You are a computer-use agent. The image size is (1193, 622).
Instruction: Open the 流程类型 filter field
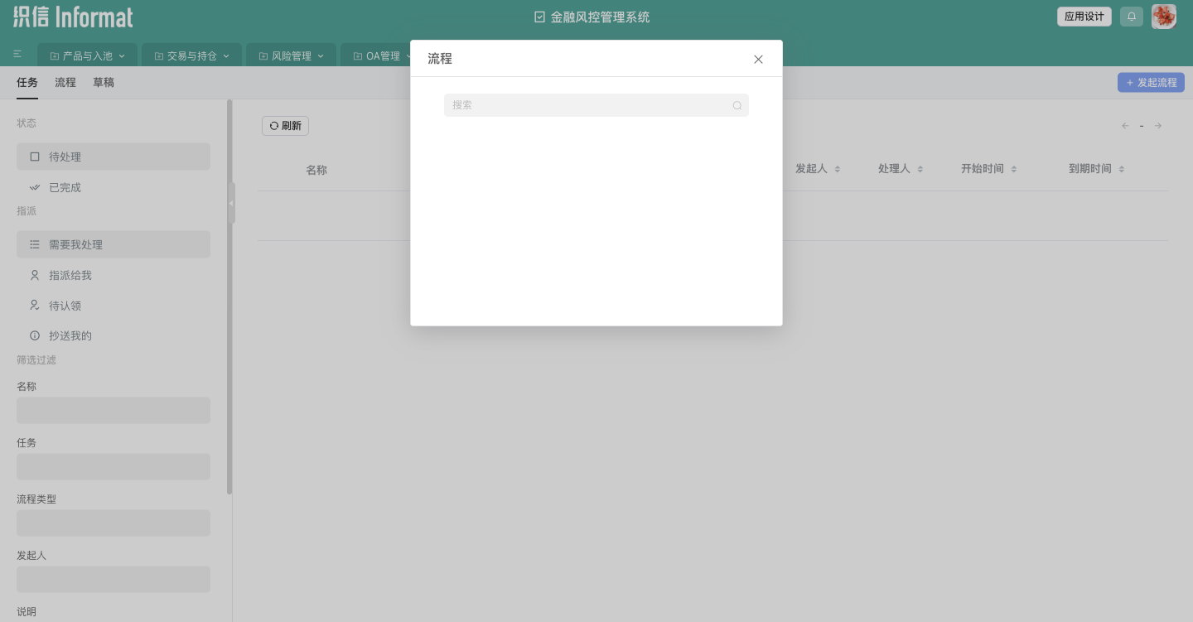point(114,523)
